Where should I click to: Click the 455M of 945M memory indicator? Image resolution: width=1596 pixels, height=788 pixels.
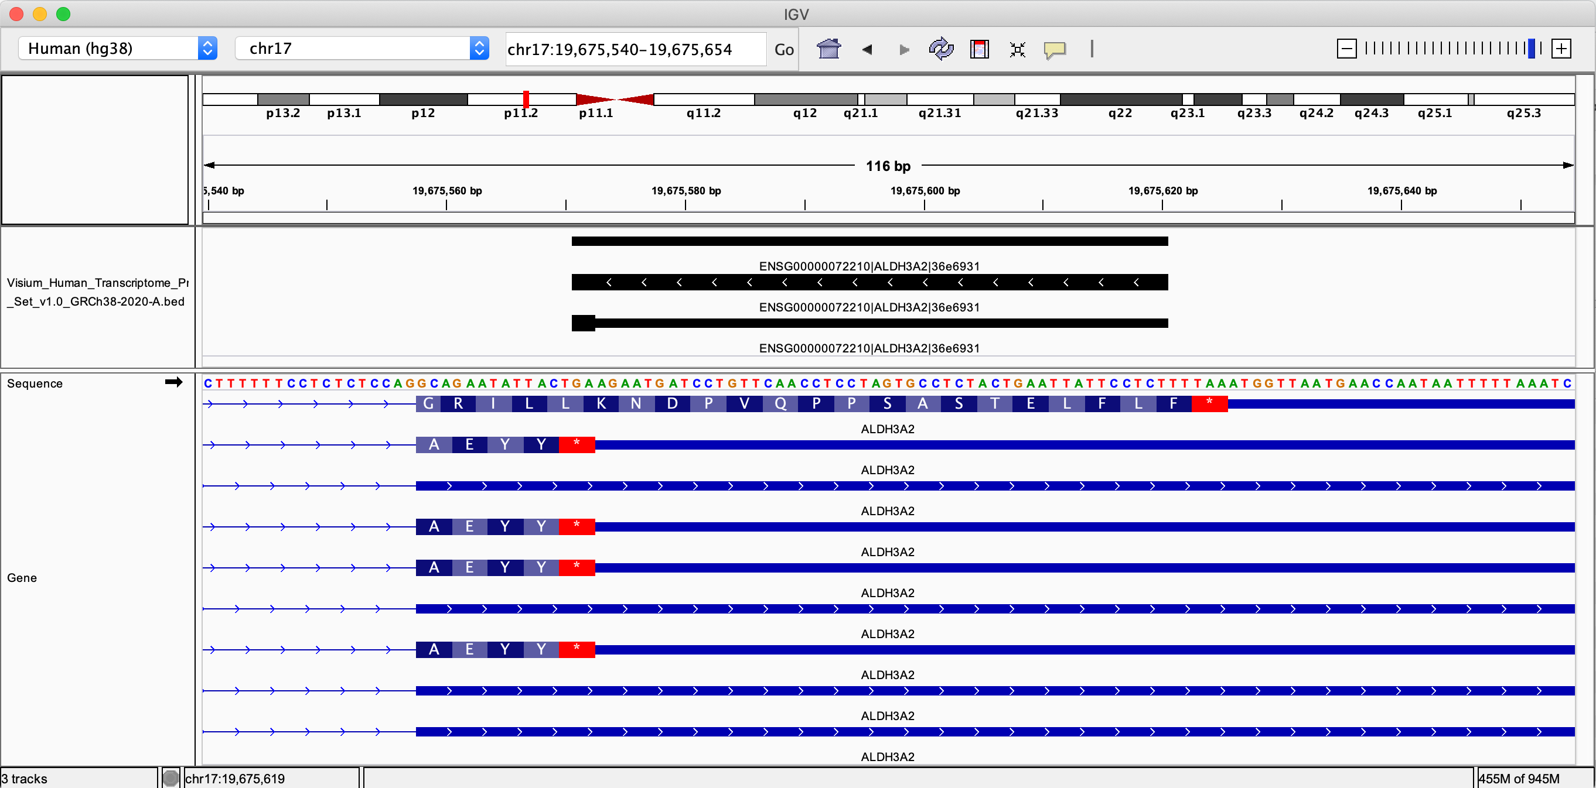1519,778
